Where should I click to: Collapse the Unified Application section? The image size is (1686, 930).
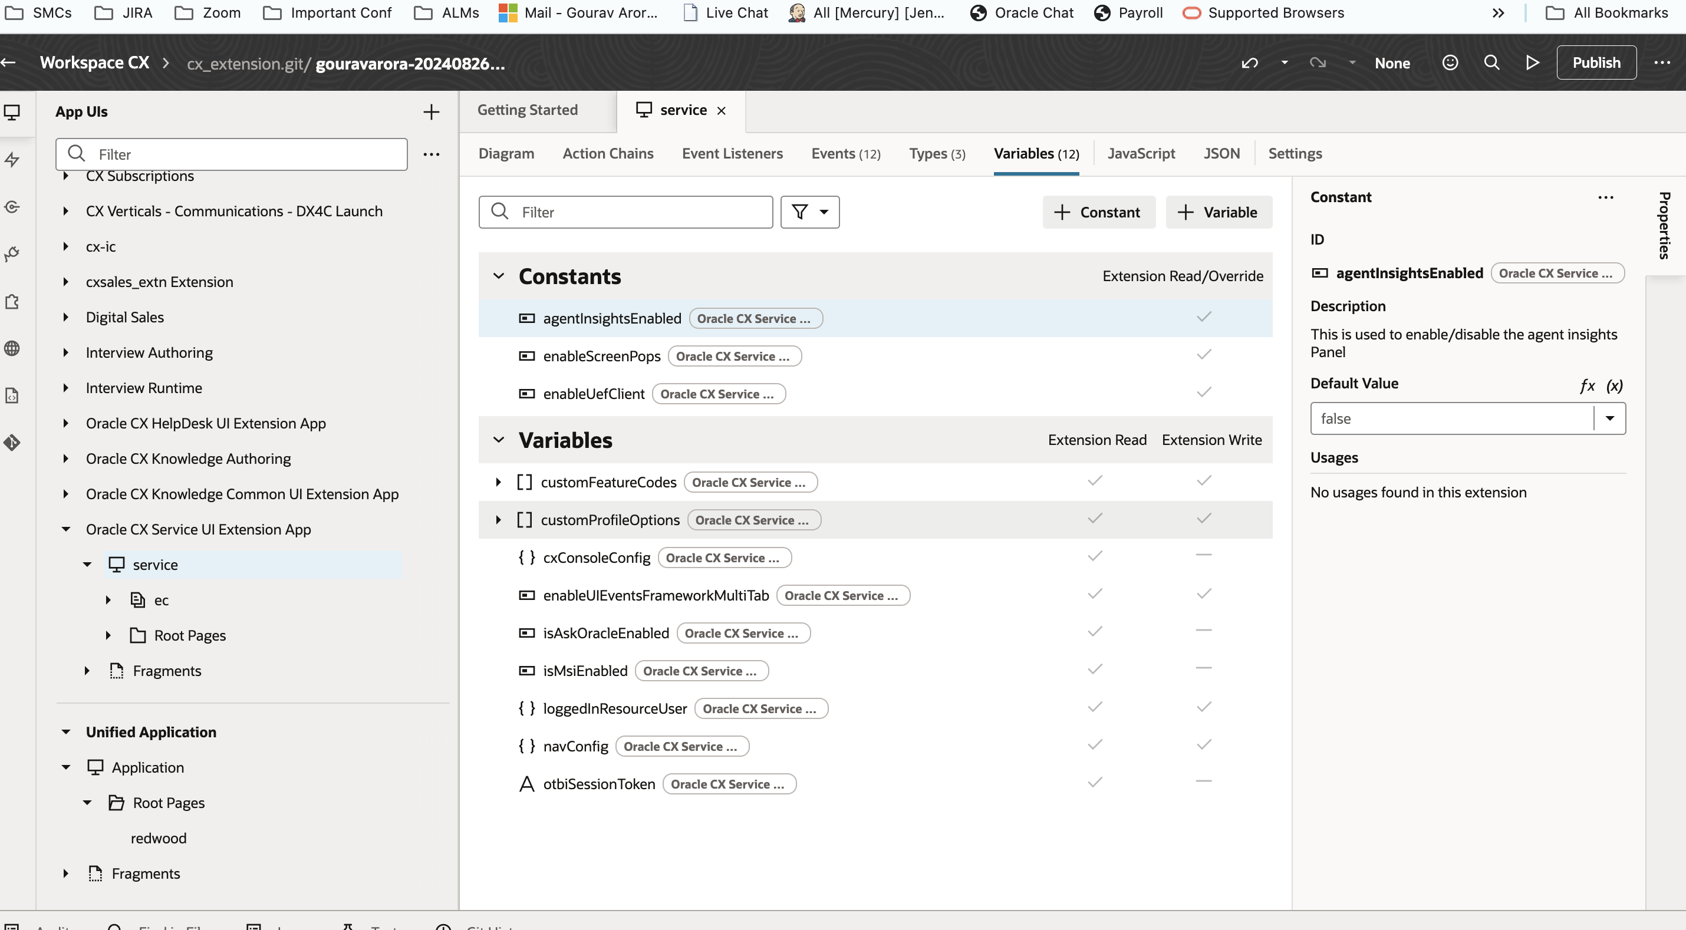[66, 733]
